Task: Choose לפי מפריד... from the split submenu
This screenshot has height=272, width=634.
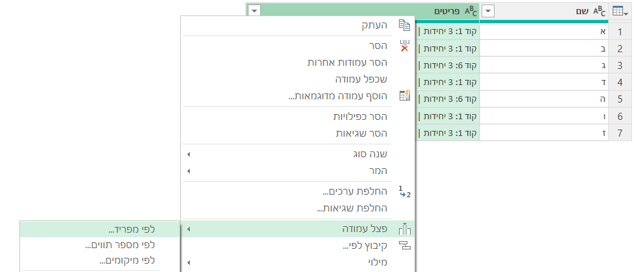Action: point(132,229)
